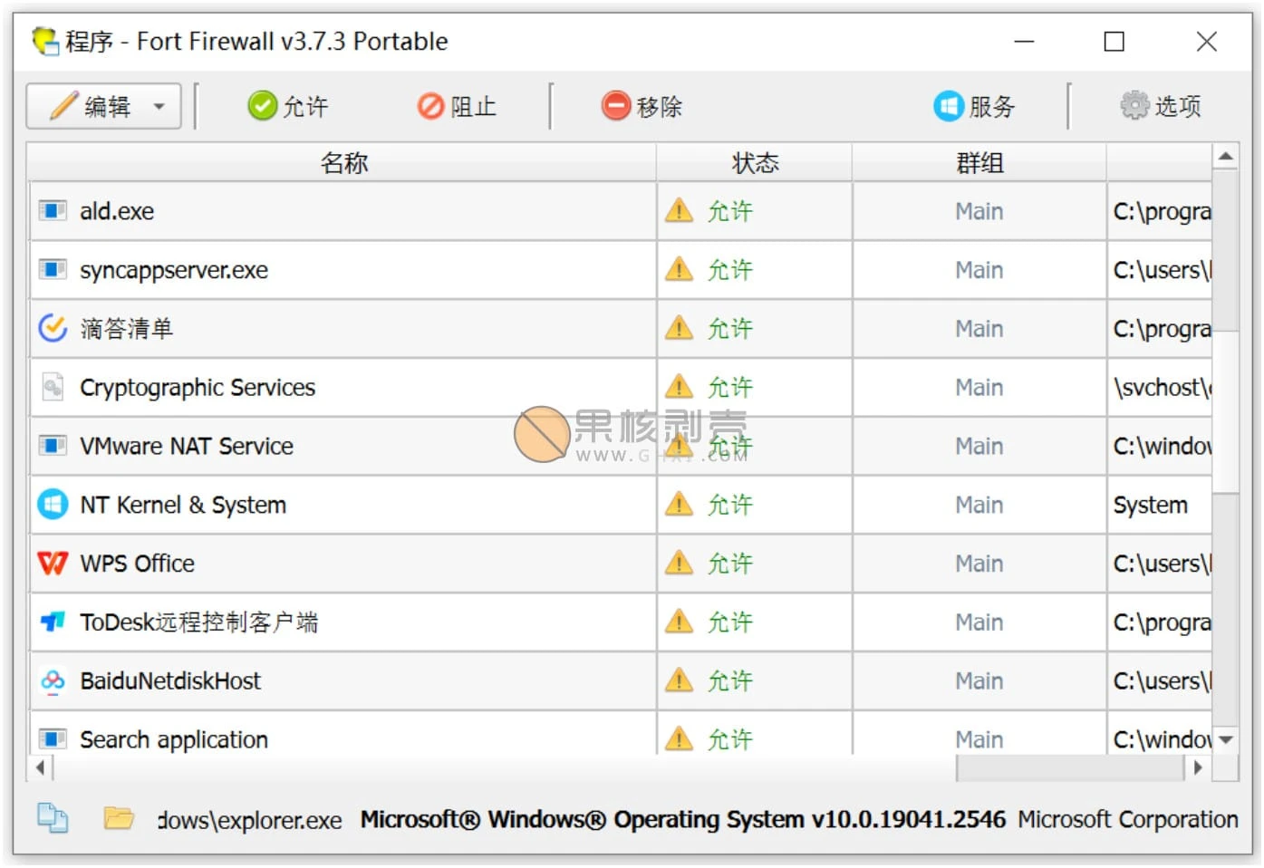Click the vertical scrollbar up arrow

point(1226,157)
